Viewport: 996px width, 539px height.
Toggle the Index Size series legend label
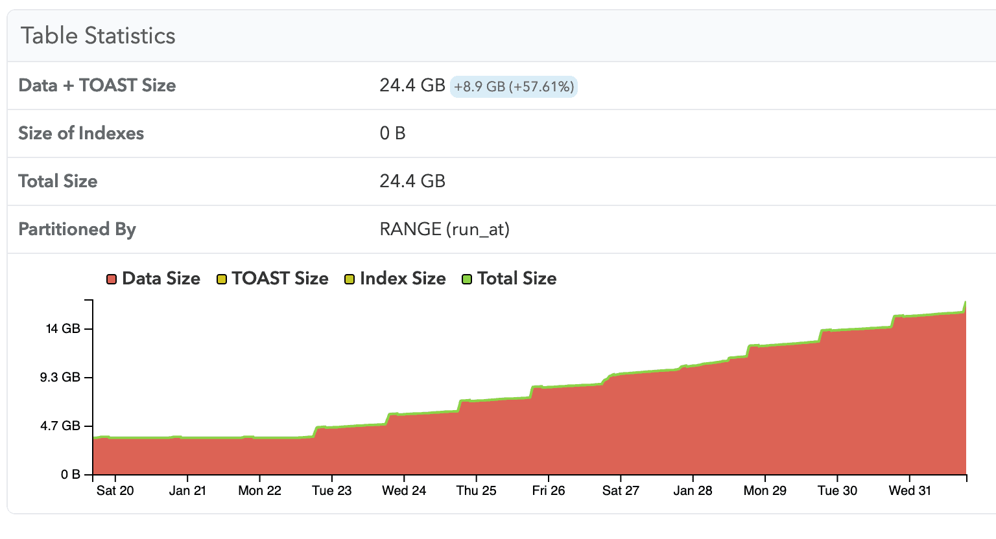click(x=403, y=279)
